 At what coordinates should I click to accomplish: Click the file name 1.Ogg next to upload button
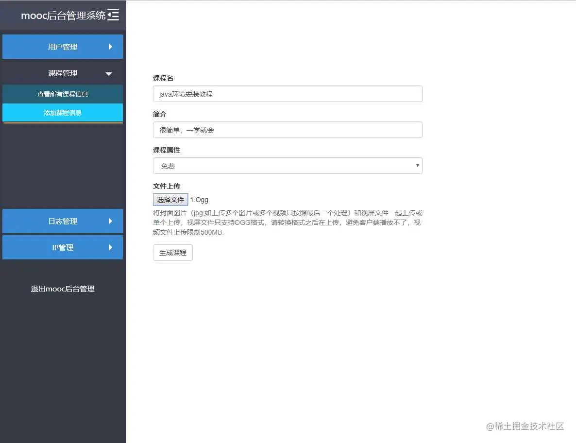tap(199, 199)
